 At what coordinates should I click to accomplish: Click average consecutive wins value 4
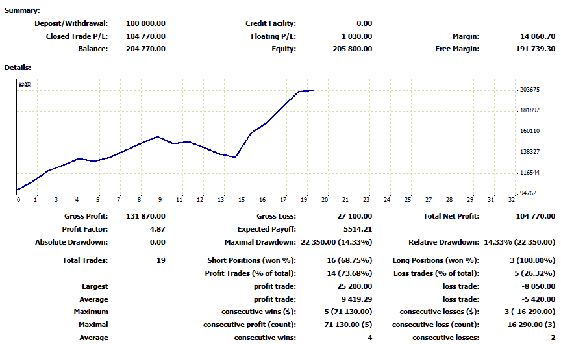pos(370,338)
